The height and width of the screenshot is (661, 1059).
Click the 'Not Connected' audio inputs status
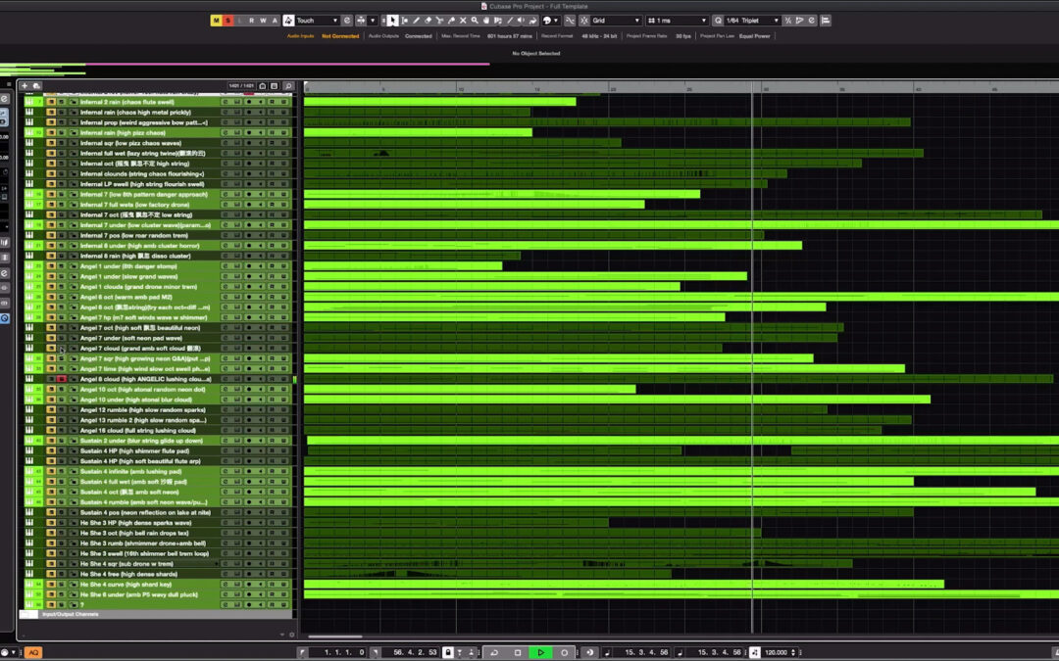point(340,36)
